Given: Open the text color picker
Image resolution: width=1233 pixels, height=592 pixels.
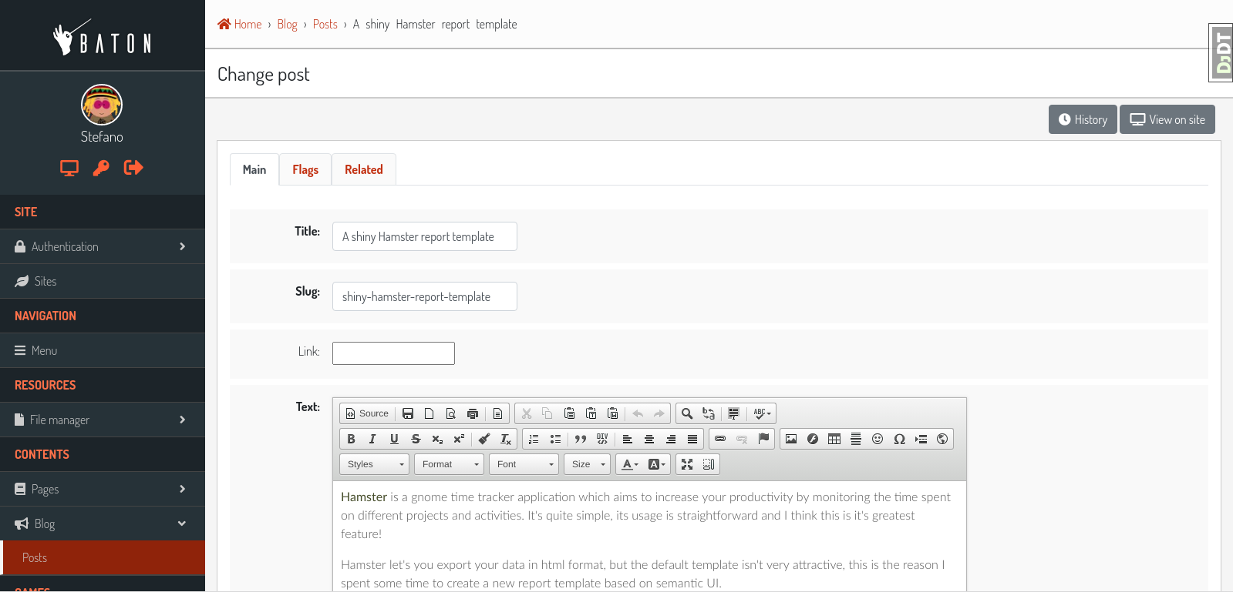Looking at the screenshot, I should point(630,464).
